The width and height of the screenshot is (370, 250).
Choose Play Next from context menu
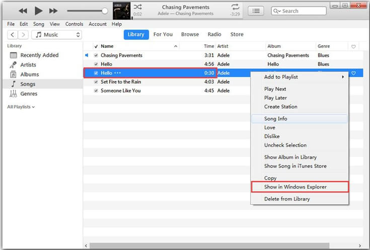pyautogui.click(x=300, y=89)
